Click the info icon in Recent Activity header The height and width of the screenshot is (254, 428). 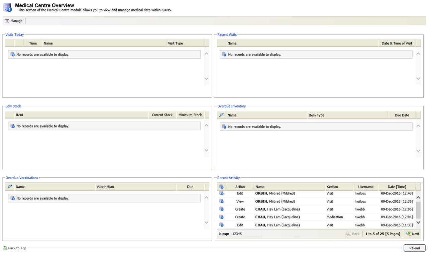[221, 187]
